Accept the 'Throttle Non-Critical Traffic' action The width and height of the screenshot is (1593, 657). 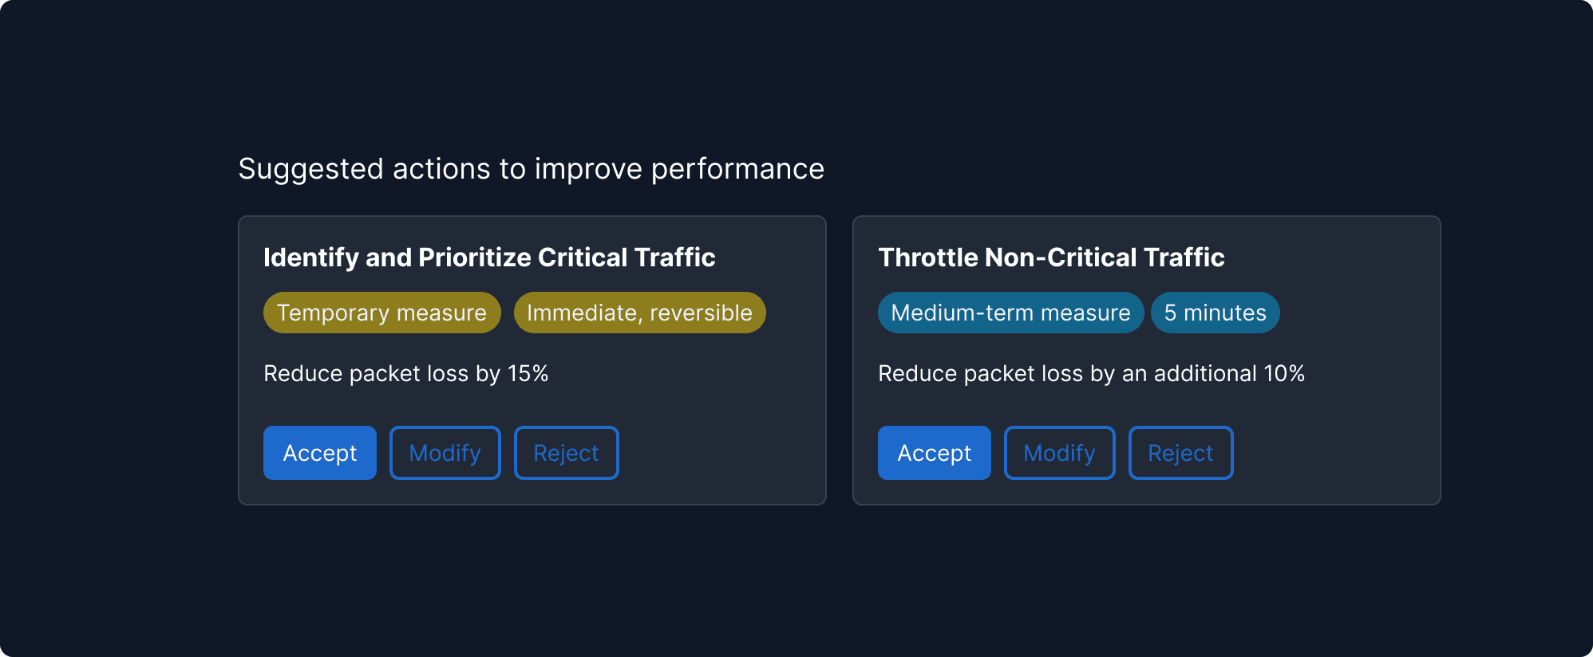click(934, 452)
